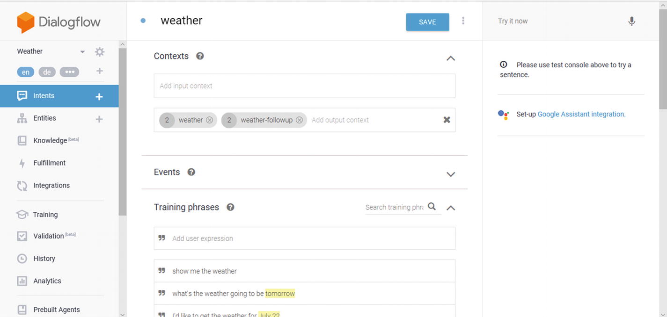Clear all output contexts with X
The image size is (667, 317).
point(447,120)
